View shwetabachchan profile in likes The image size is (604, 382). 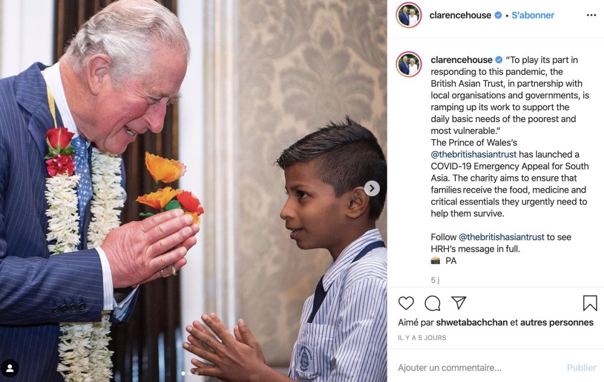coord(472,322)
